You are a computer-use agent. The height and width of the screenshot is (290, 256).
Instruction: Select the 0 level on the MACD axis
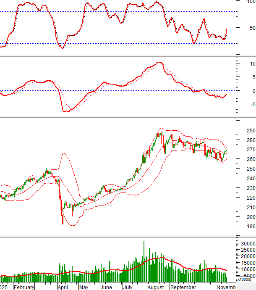click(x=251, y=91)
